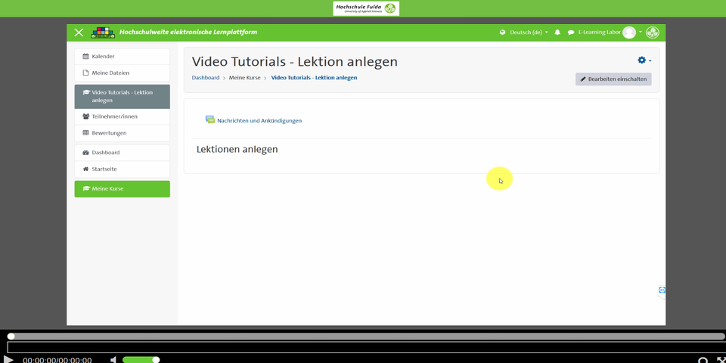Screen dimensions: 726x363
Task: Adjust the green volume slider
Action: click(x=141, y=360)
